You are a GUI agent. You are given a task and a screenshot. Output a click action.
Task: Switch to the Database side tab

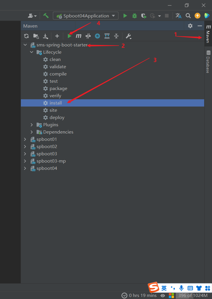coord(208,62)
